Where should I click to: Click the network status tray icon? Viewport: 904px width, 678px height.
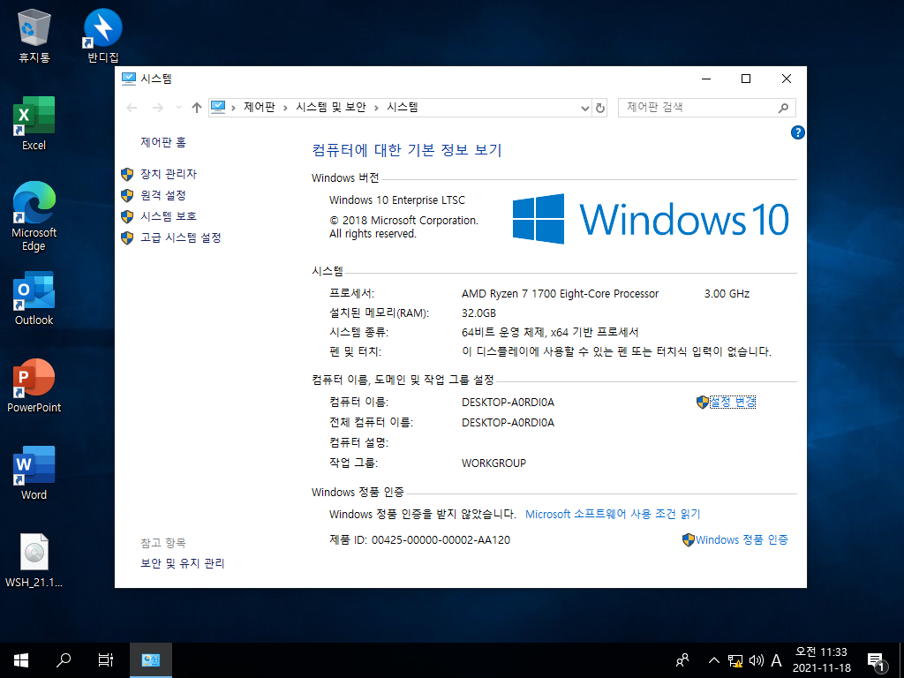pos(735,660)
